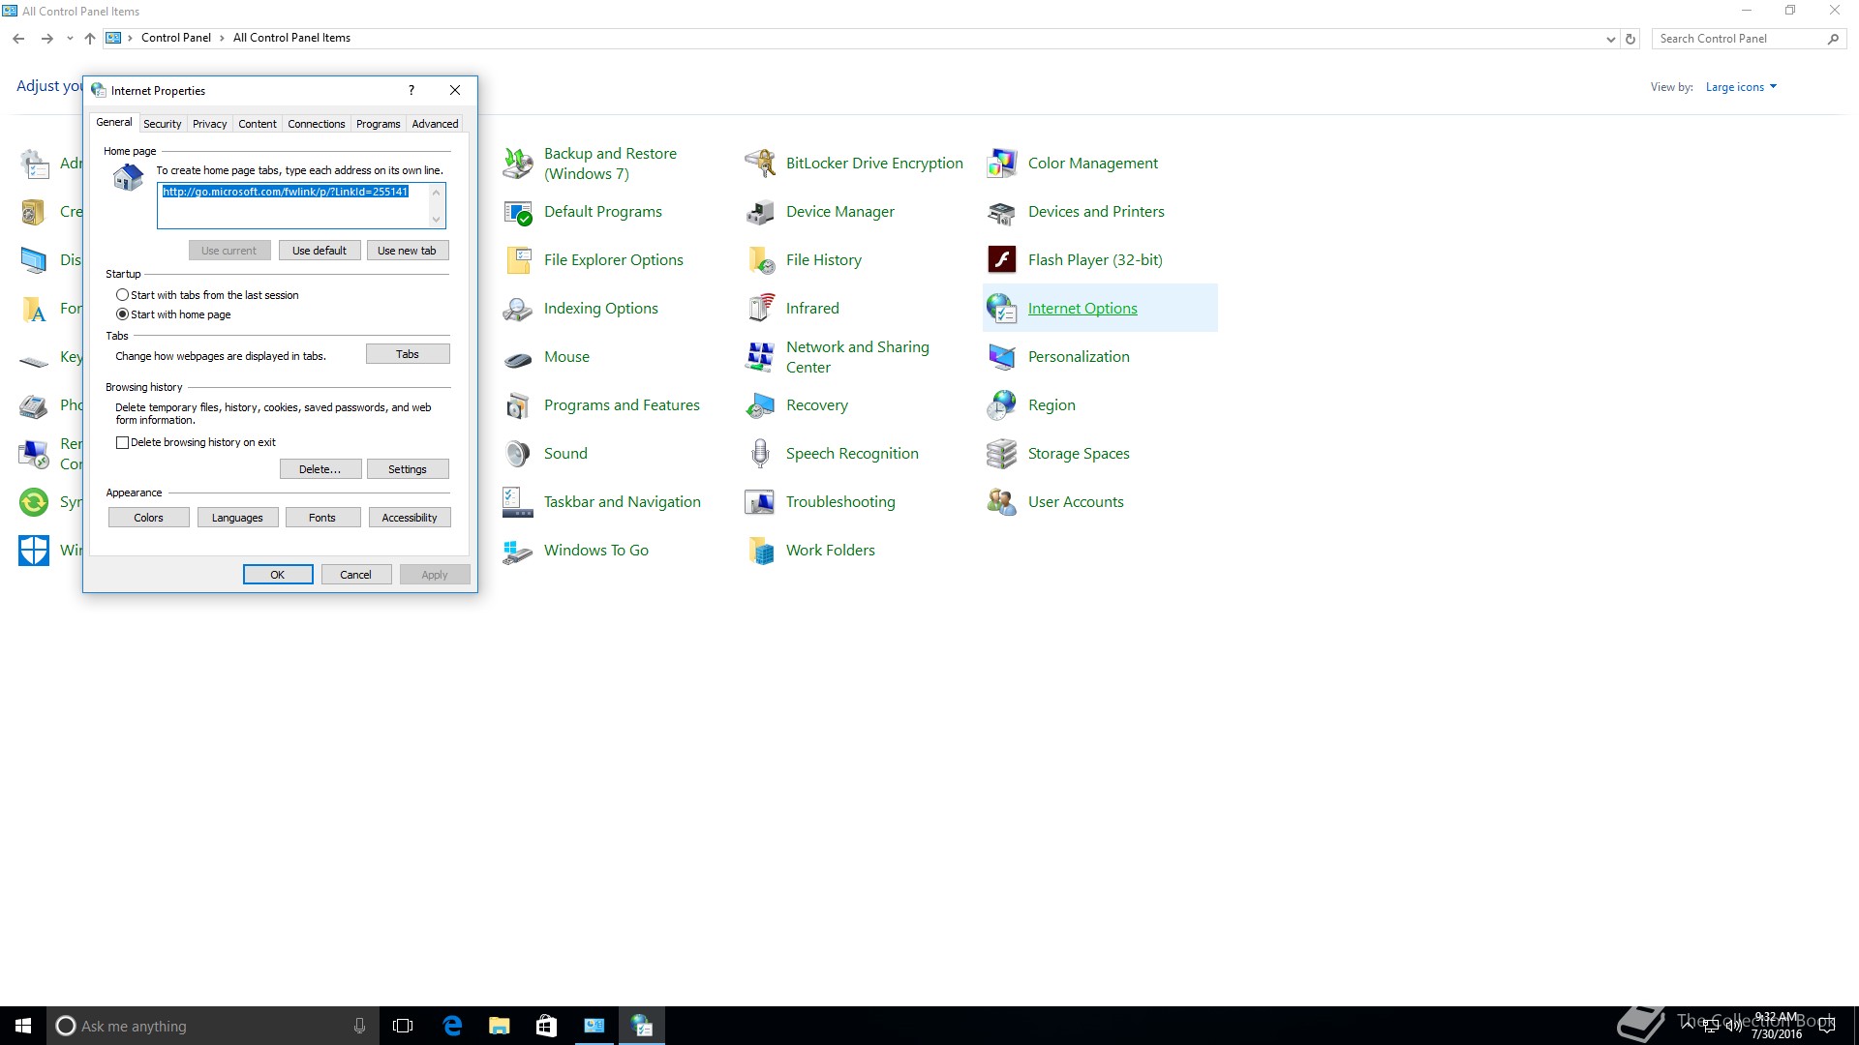Image resolution: width=1859 pixels, height=1045 pixels.
Task: Open Programs and Features icon
Action: pos(518,405)
